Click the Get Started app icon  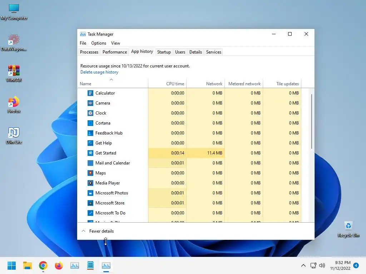pyautogui.click(x=90, y=153)
